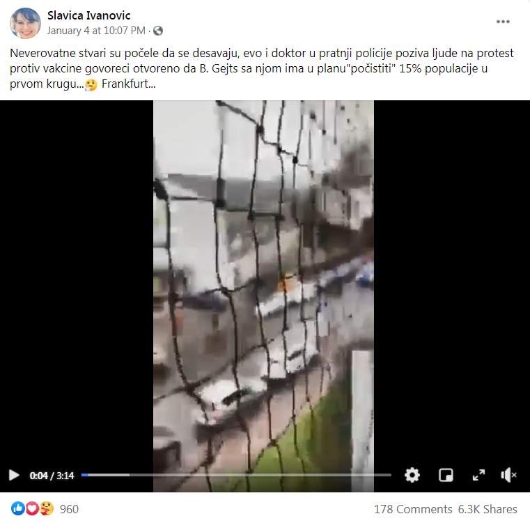Screen dimensions: 530x523
Task: Unmute the video sound
Action: point(508,475)
